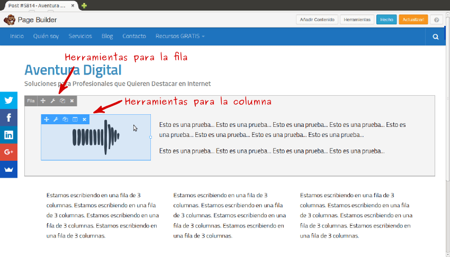
Task: Duplicate the row using the copy icon
Action: (x=62, y=100)
